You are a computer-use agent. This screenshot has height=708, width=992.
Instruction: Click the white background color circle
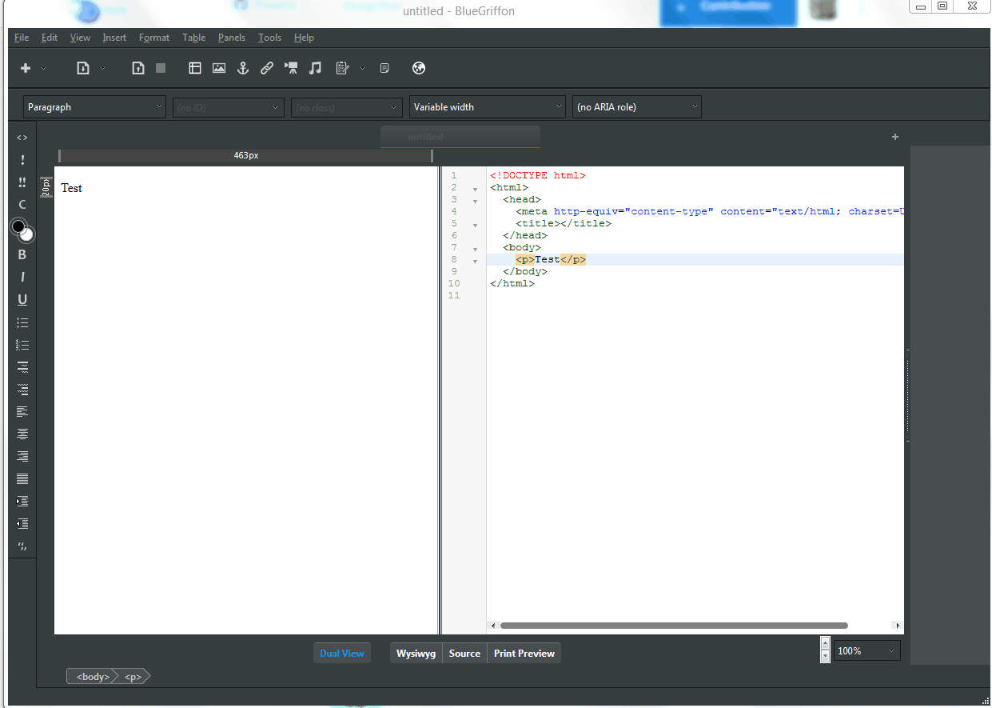[x=28, y=235]
